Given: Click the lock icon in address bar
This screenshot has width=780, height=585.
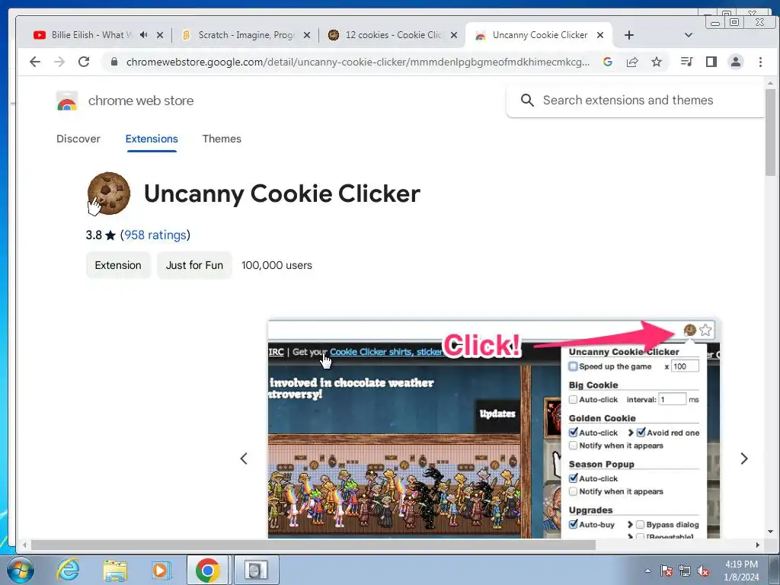Looking at the screenshot, I should click(x=114, y=62).
